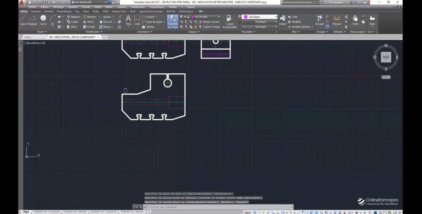This screenshot has height=214, width=422.
Task: Switch to the Express Tools ribbon tab
Action: 119,12
